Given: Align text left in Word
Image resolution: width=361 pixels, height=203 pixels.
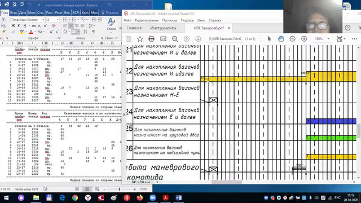Looking at the screenshot, I should tap(65, 25).
